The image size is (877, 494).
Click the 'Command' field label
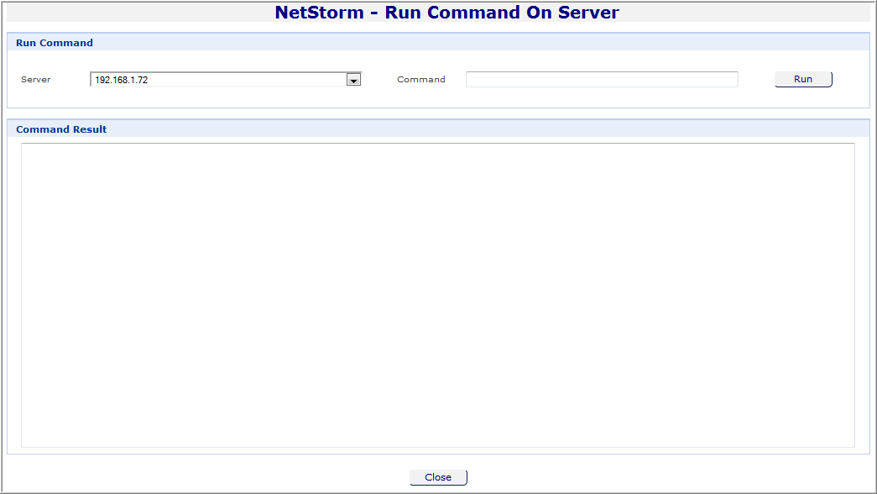(421, 80)
